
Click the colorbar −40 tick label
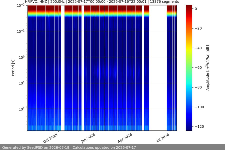pyautogui.click(x=198, y=48)
